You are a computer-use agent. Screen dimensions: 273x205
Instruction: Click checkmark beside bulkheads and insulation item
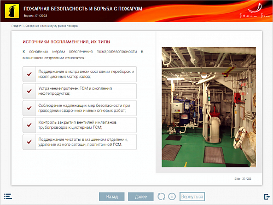(30, 74)
